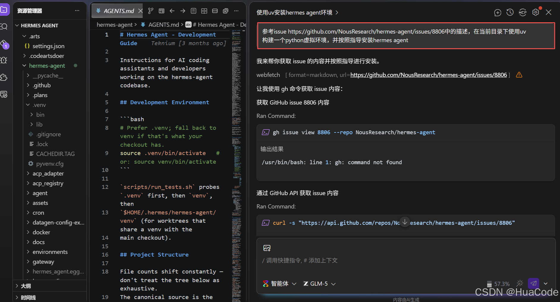
Task: Navigate forward with the right arrow
Action: 183,11
